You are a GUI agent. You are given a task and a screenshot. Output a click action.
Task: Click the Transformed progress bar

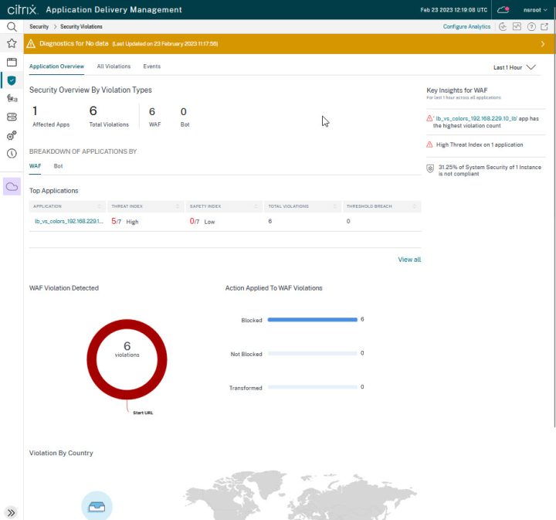pyautogui.click(x=313, y=387)
